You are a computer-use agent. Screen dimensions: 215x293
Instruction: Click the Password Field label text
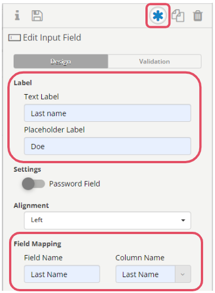click(x=75, y=184)
